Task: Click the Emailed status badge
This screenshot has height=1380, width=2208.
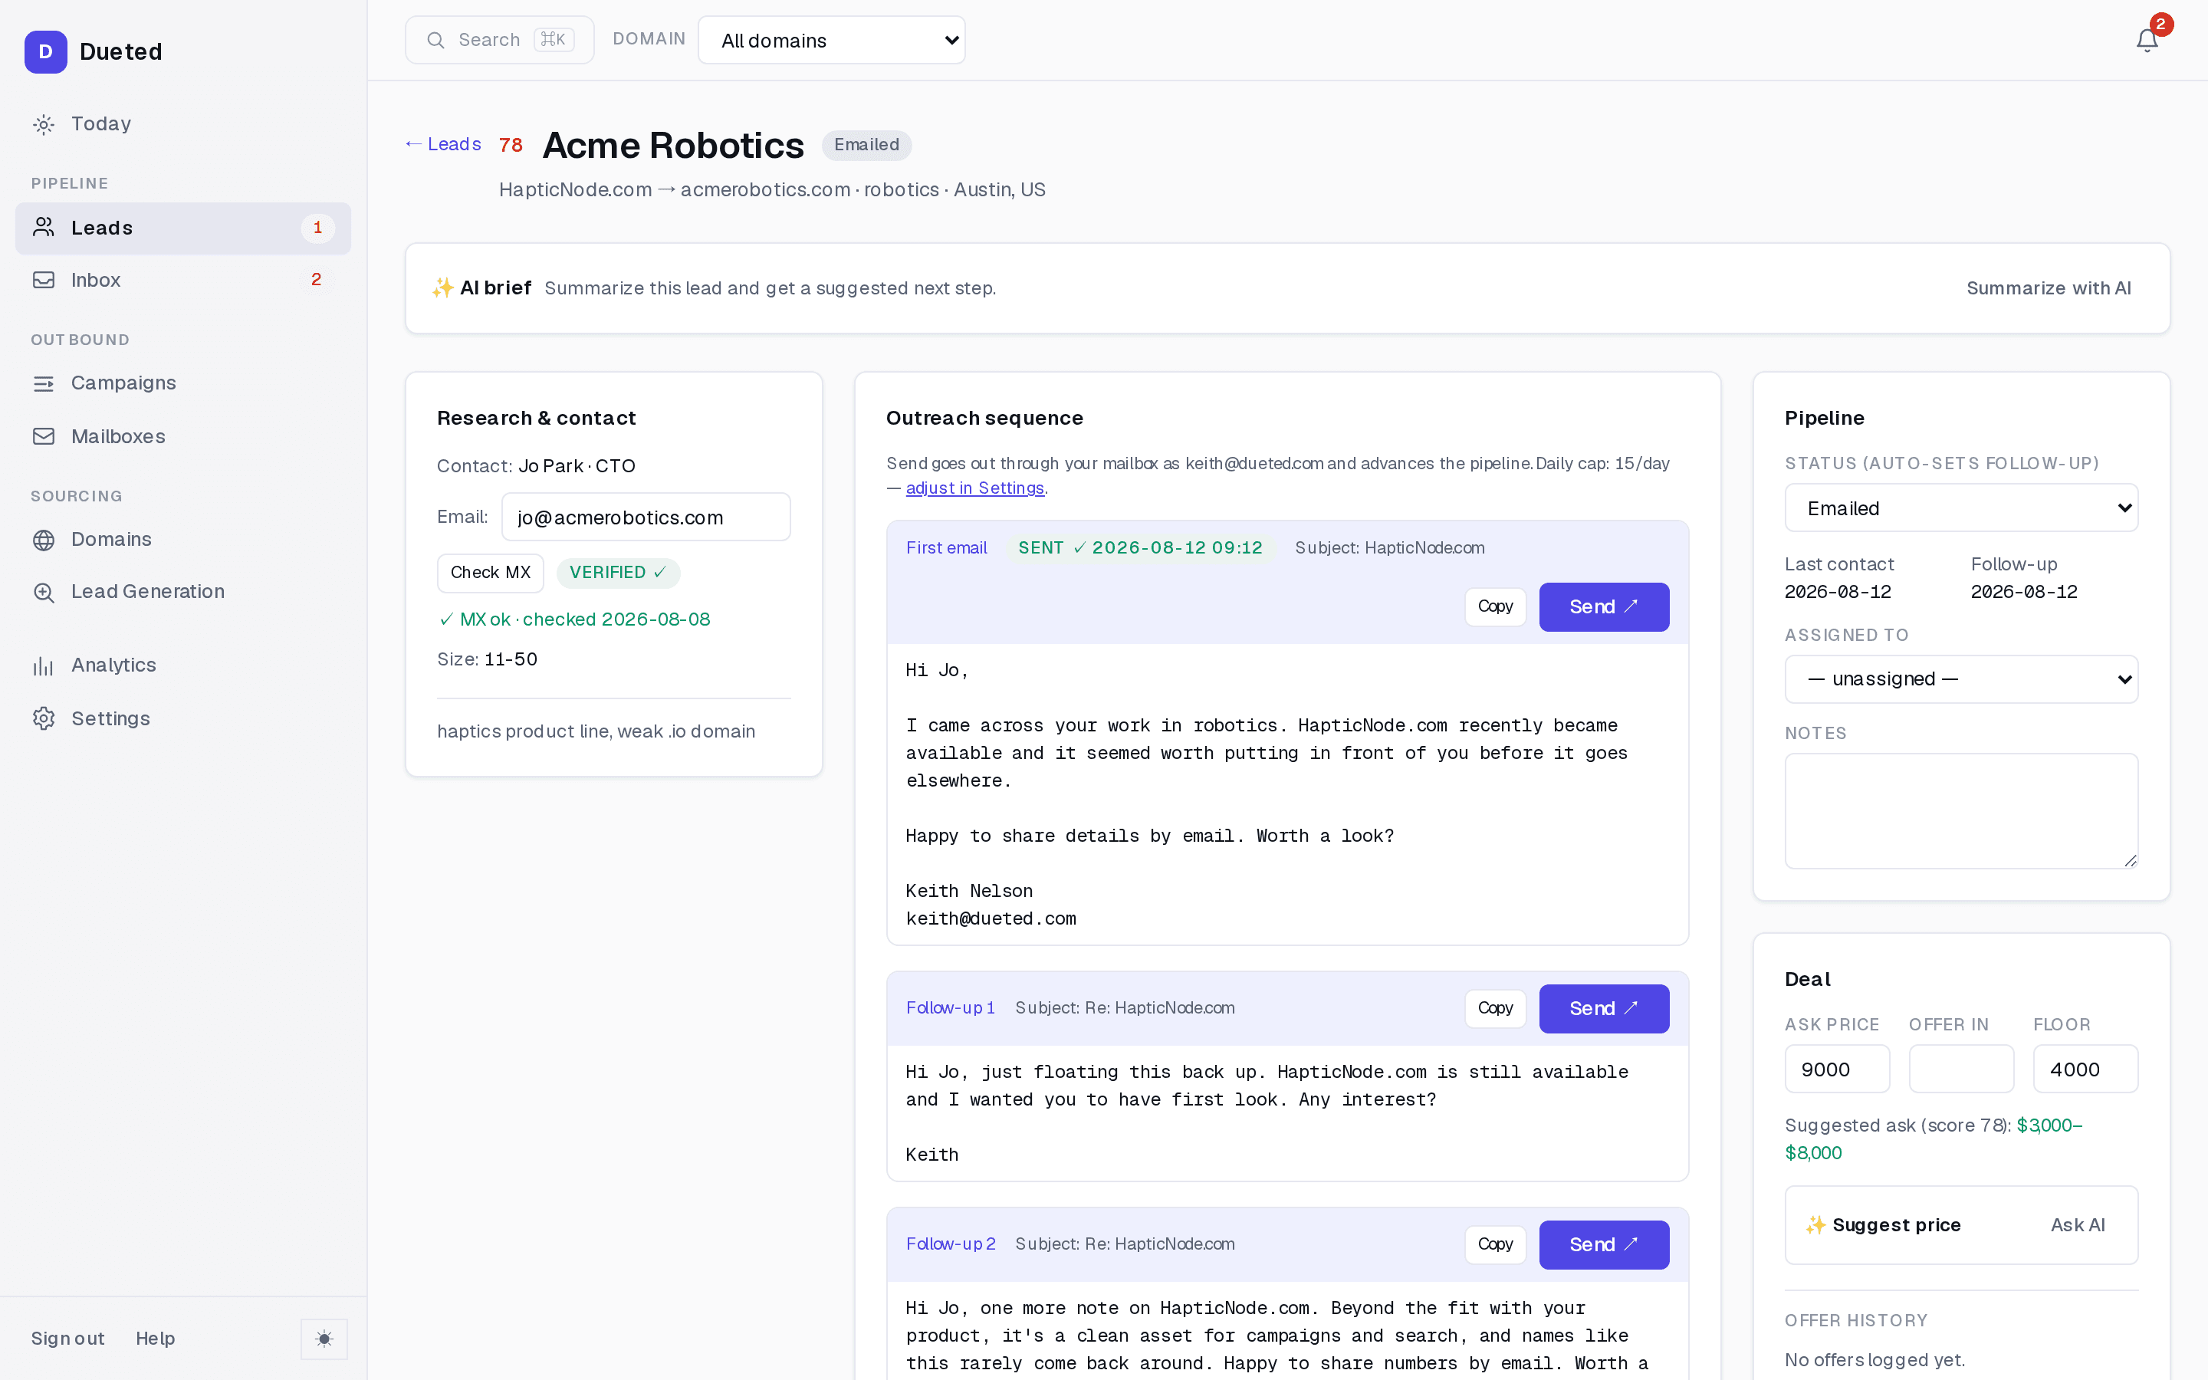Action: tap(866, 145)
